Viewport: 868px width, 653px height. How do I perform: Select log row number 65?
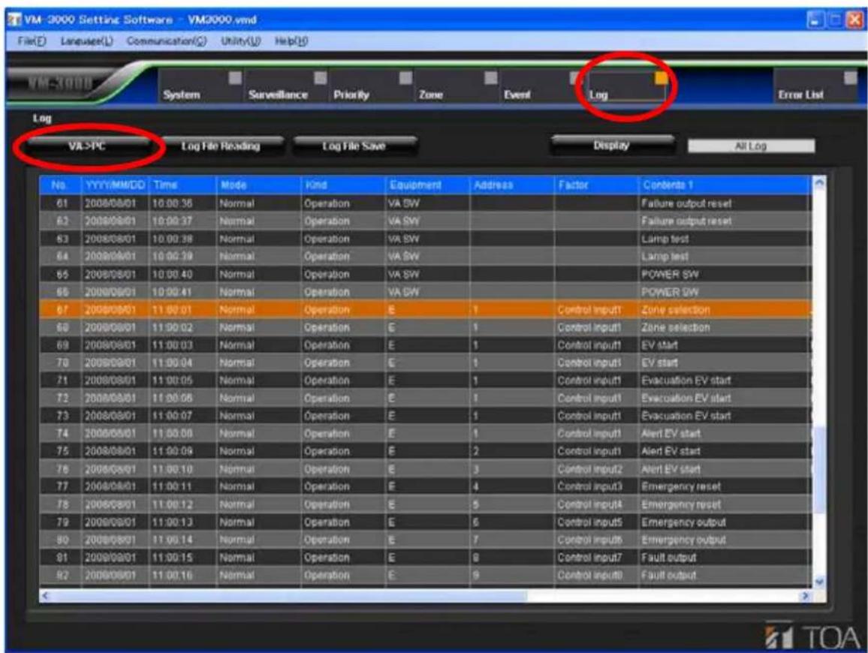tap(425, 275)
